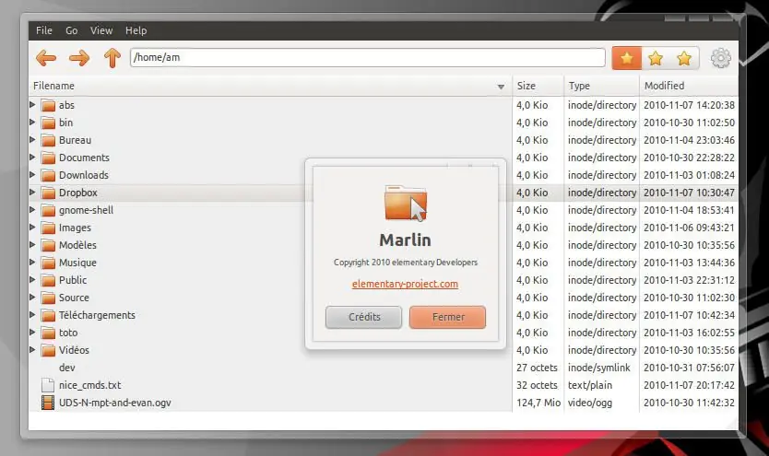Click the UDS-N-mpt-and-evan.ogv video icon
Image resolution: width=769 pixels, height=456 pixels.
point(48,403)
